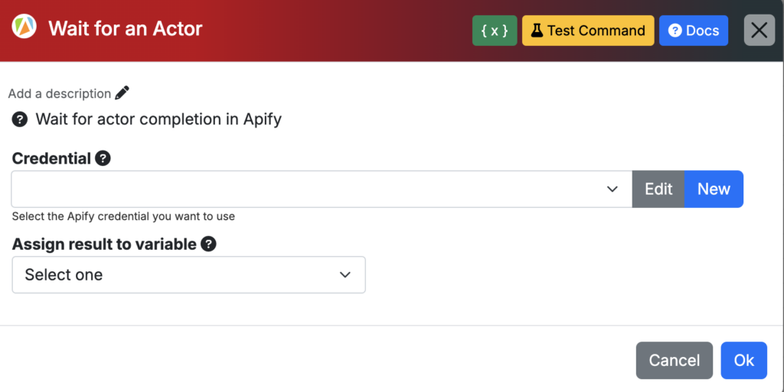This screenshot has height=392, width=784.
Task: Show help for the Credential field
Action: click(103, 159)
